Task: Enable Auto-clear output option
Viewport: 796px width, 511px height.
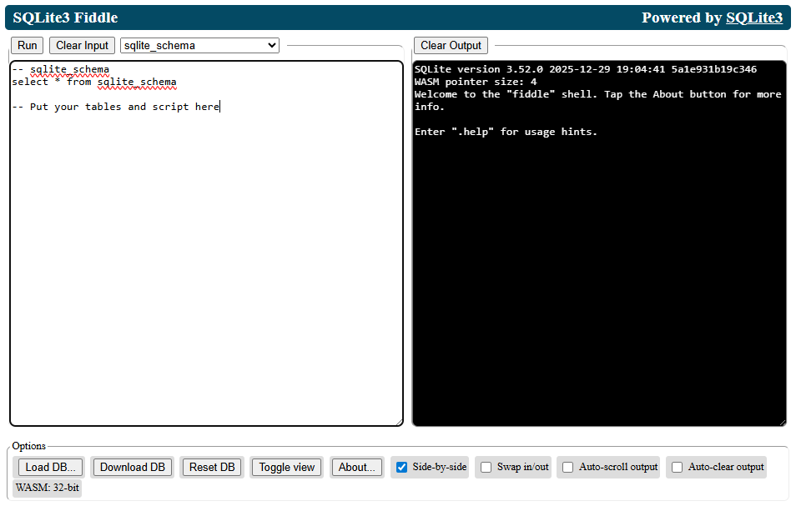Action: 677,467
